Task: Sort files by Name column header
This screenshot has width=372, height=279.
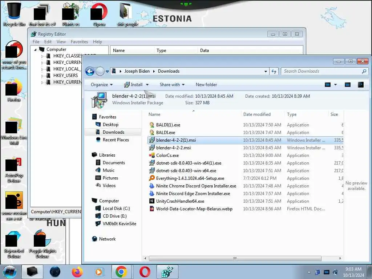Action: (154, 114)
